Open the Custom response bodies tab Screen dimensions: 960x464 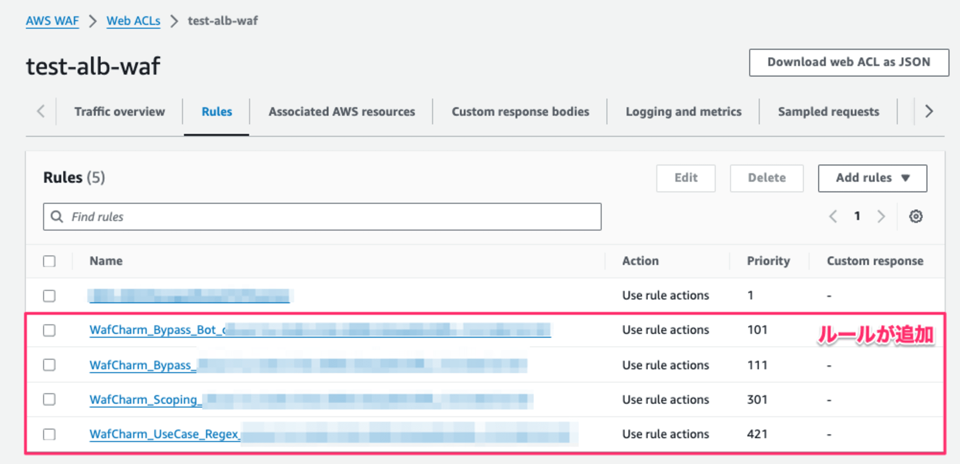tap(520, 112)
